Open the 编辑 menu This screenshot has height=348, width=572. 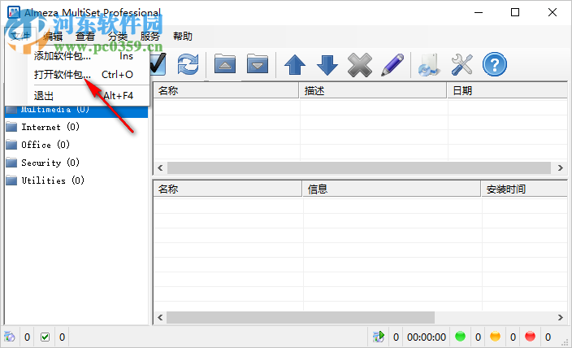53,36
